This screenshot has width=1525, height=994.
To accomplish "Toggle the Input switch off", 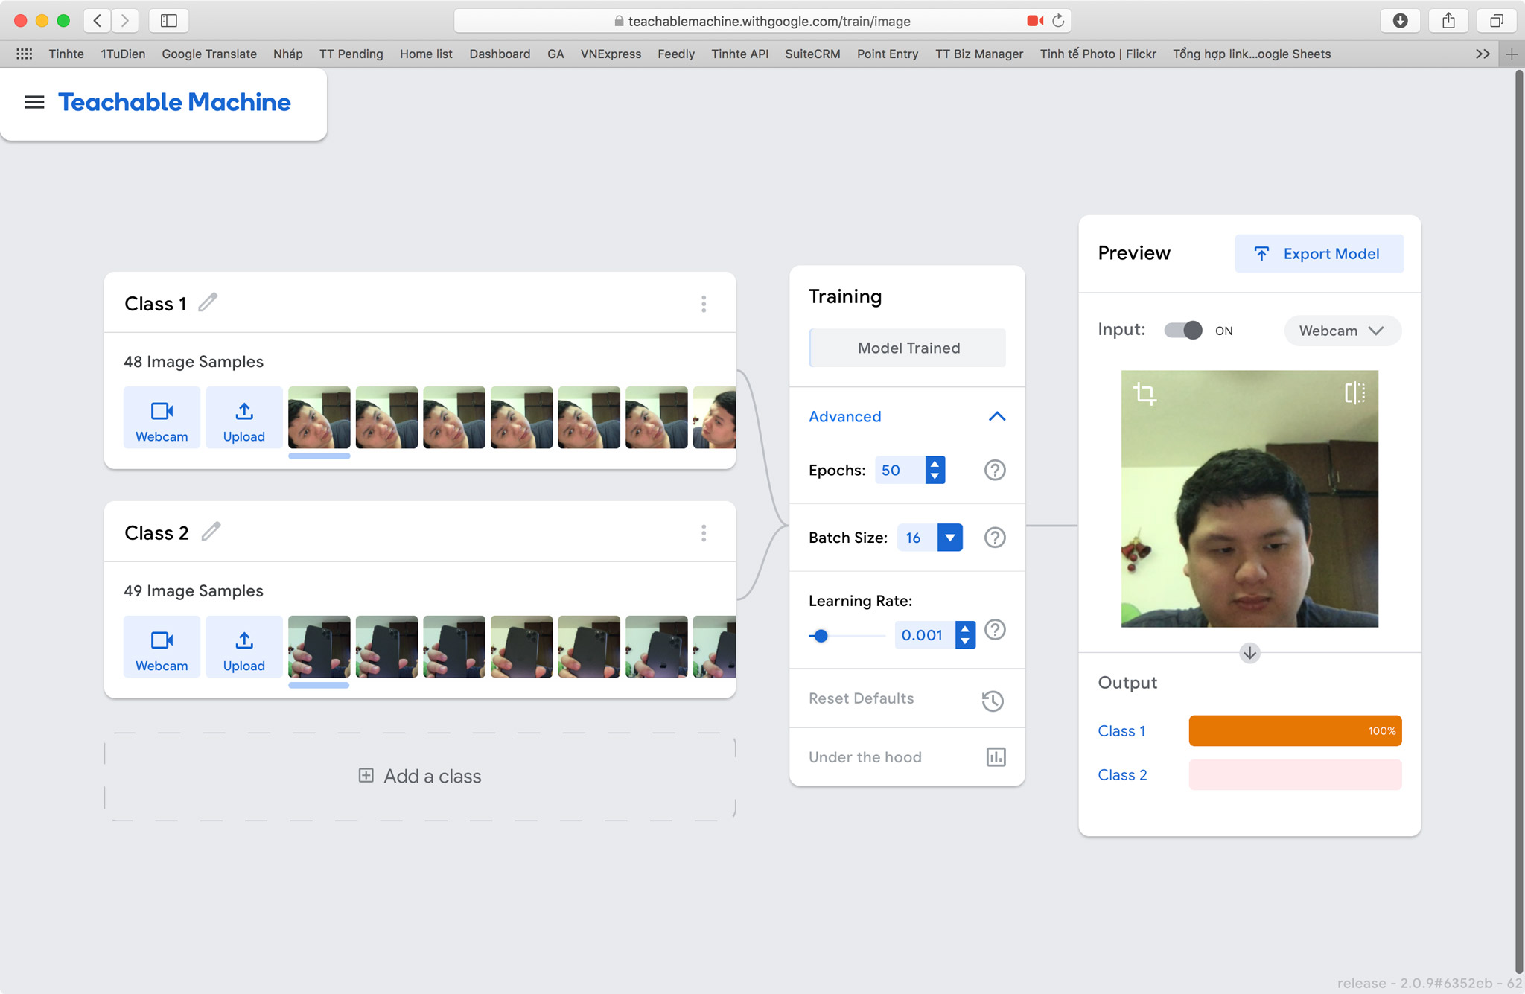I will tap(1183, 330).
